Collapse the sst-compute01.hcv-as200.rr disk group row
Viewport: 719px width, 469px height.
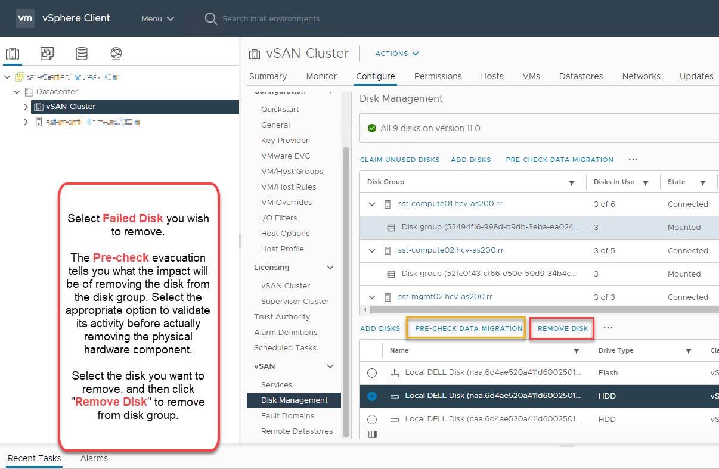click(372, 204)
